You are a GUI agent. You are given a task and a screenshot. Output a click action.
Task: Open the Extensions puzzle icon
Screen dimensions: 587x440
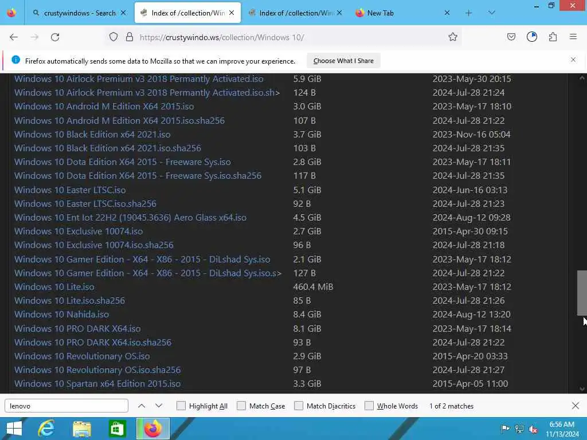[x=553, y=37]
